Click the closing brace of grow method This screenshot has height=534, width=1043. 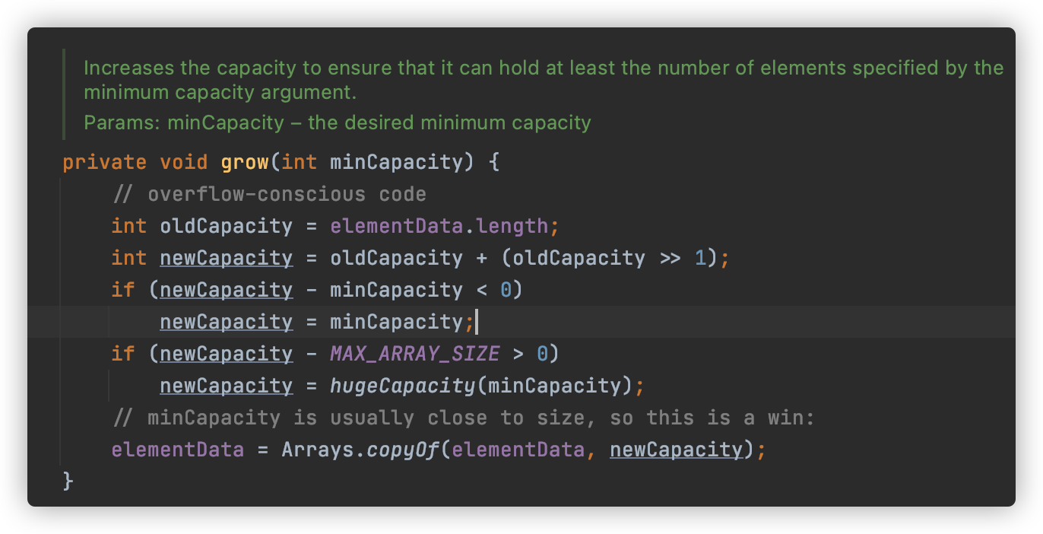pyautogui.click(x=68, y=481)
